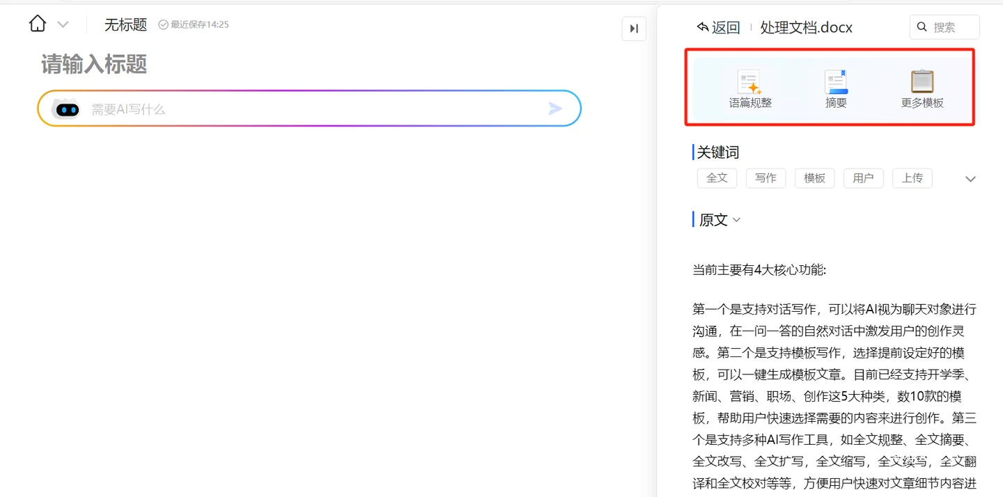Click the 请输入标题 title field
Screen dimensions: 1003x497
tap(94, 65)
